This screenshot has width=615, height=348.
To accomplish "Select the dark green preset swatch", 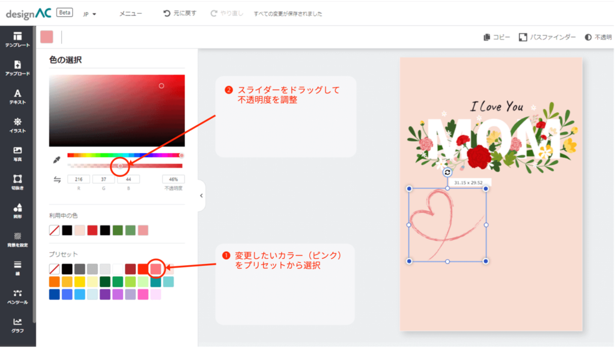I will click(x=105, y=282).
